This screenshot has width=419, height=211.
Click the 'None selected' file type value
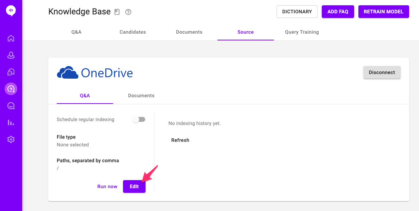tap(73, 145)
